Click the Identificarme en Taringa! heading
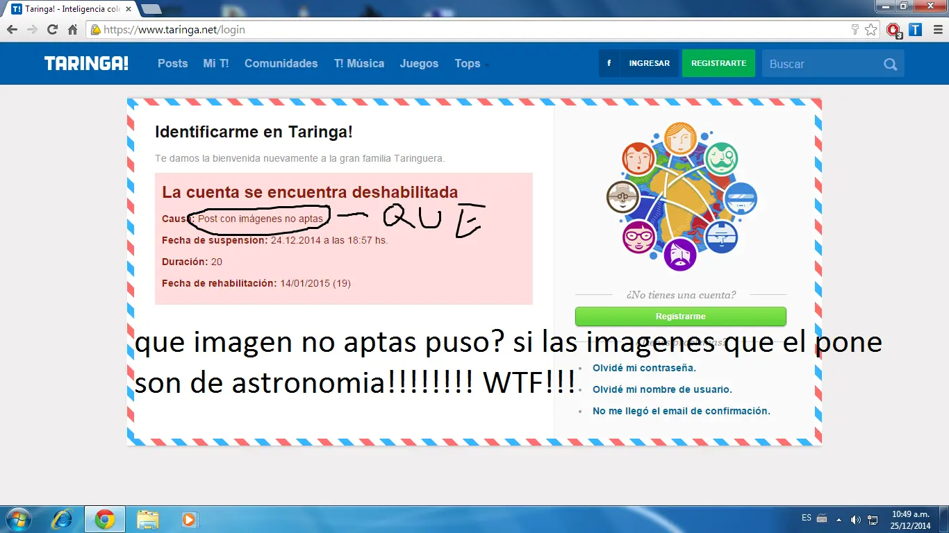 pyautogui.click(x=254, y=132)
